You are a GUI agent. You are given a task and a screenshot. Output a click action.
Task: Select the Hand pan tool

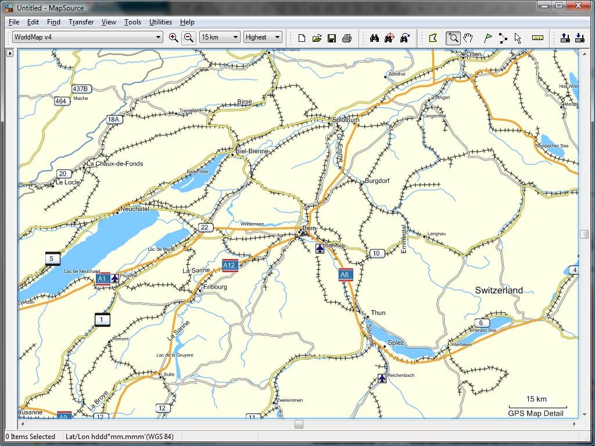(468, 38)
